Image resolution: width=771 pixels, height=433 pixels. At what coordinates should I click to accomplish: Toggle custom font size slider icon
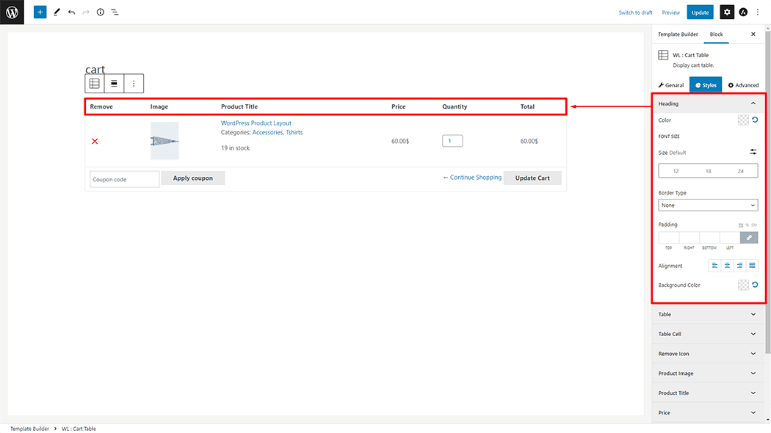point(753,152)
